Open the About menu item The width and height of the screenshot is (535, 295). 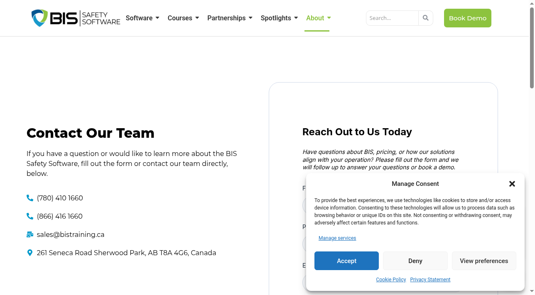(315, 18)
